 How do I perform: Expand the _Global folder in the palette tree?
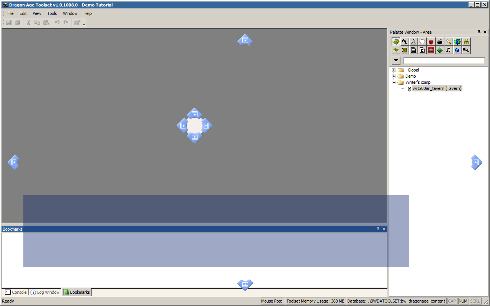coord(394,70)
